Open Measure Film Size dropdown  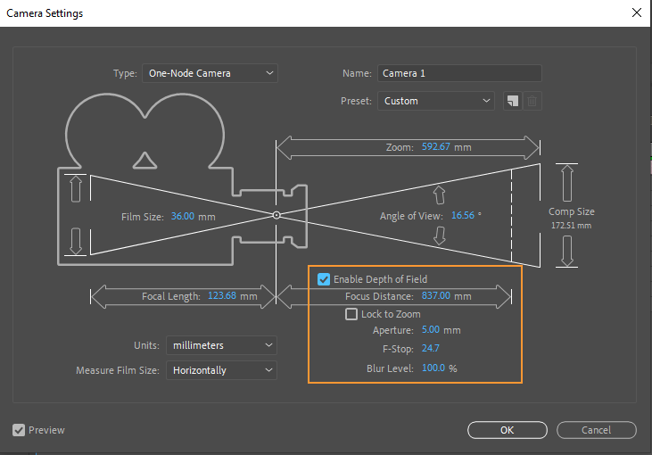(x=221, y=370)
